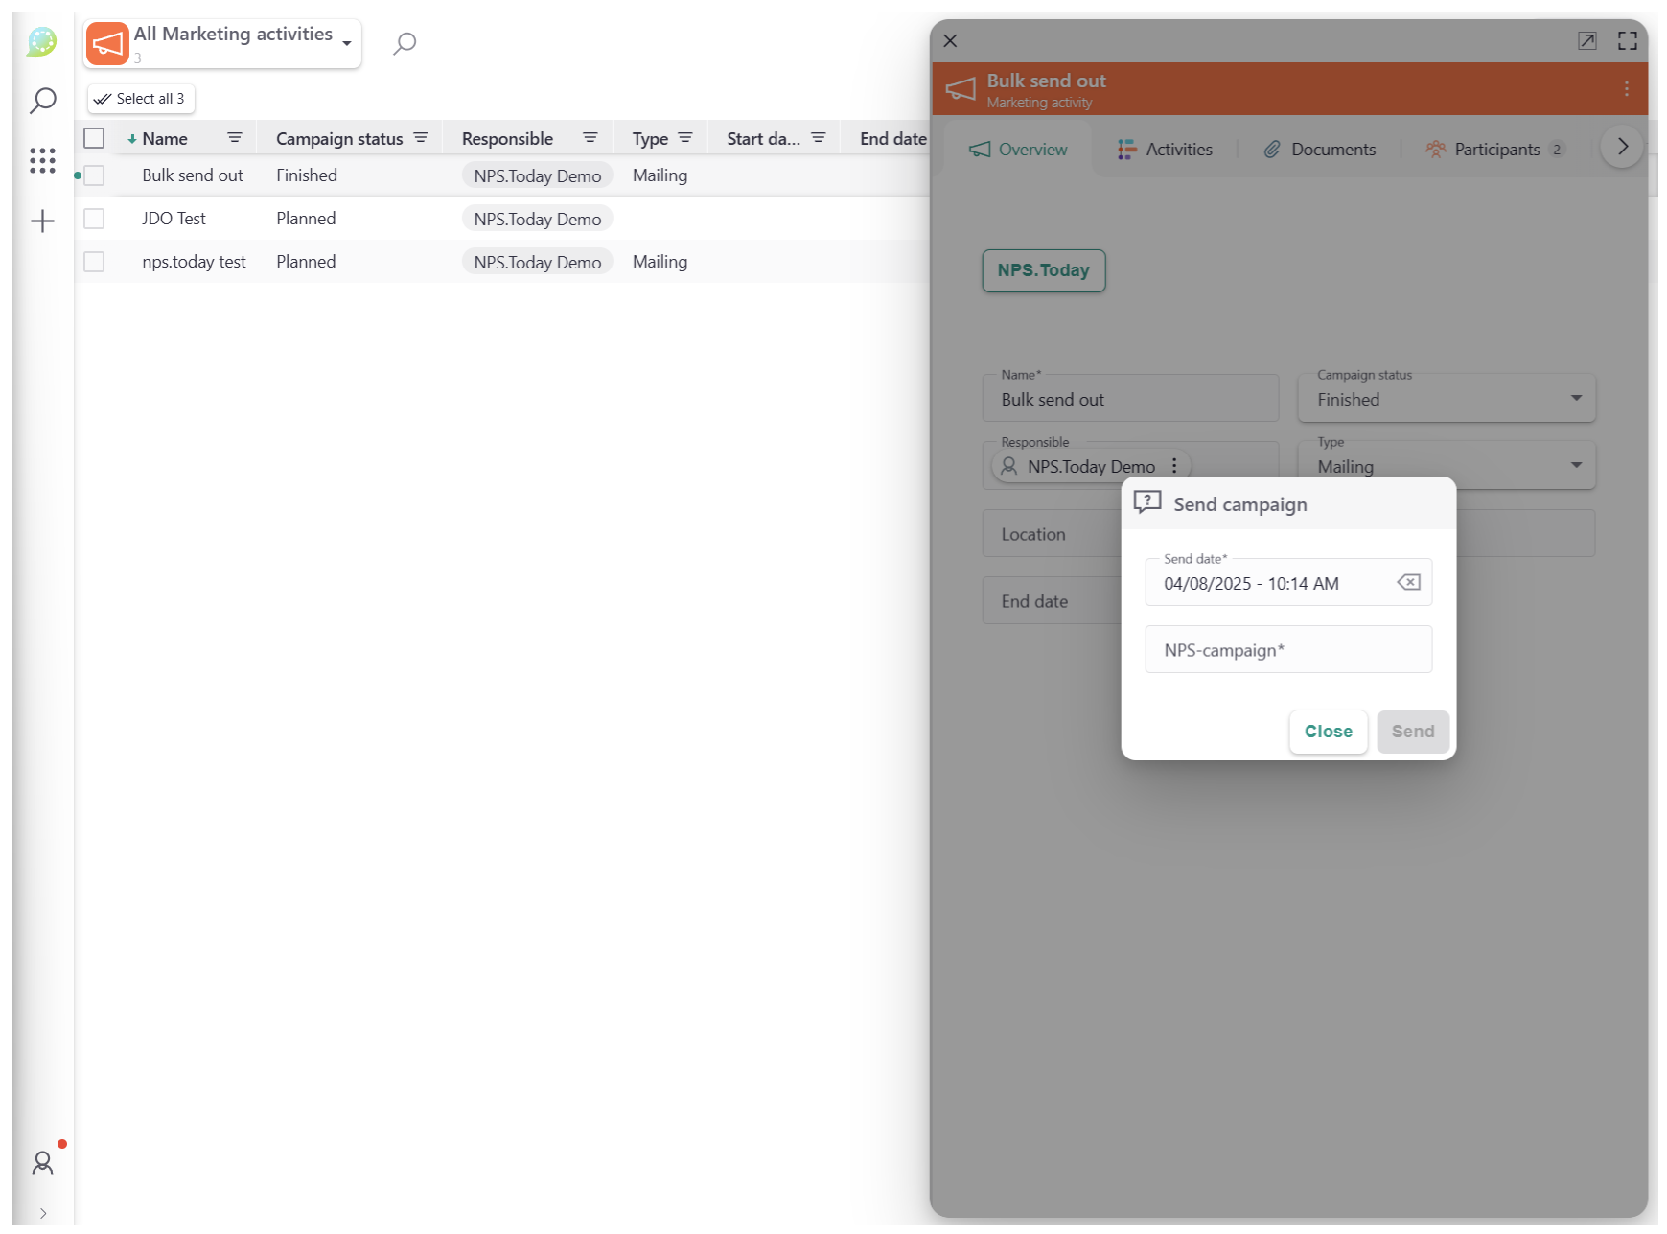Open actions menu next to NPS.Today Demo responsible

(x=1175, y=466)
